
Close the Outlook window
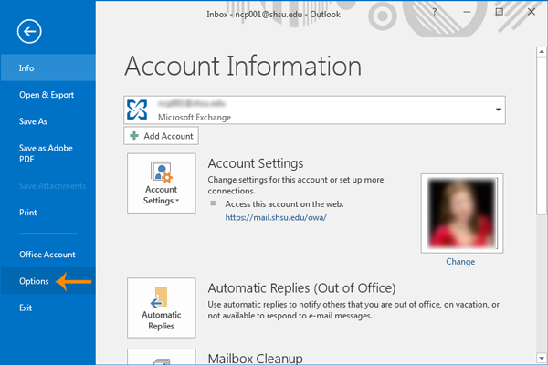pyautogui.click(x=532, y=12)
